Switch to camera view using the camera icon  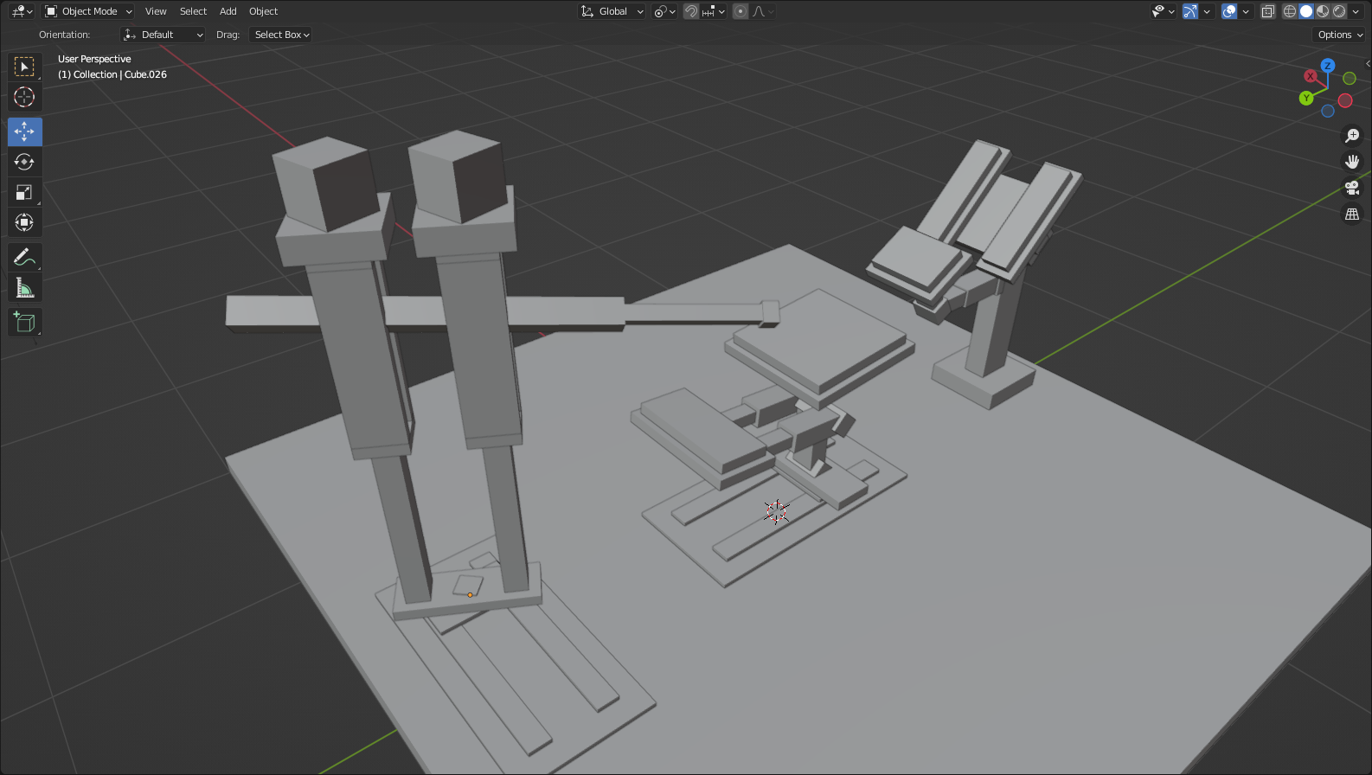1352,188
